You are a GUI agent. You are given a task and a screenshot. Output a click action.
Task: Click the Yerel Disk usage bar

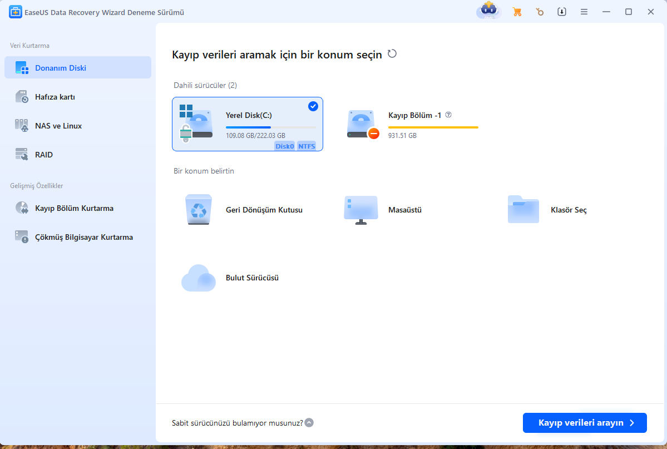tap(270, 127)
